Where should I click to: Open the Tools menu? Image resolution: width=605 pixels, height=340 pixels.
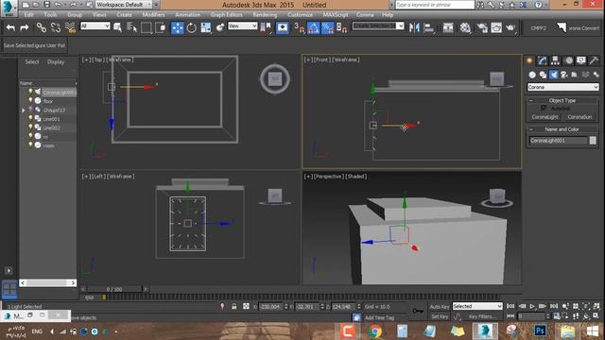click(x=50, y=15)
